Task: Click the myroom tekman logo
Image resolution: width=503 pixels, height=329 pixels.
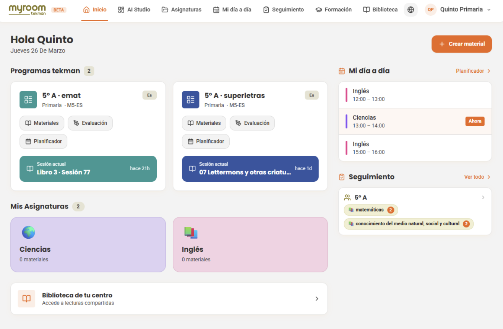Action: 27,10
